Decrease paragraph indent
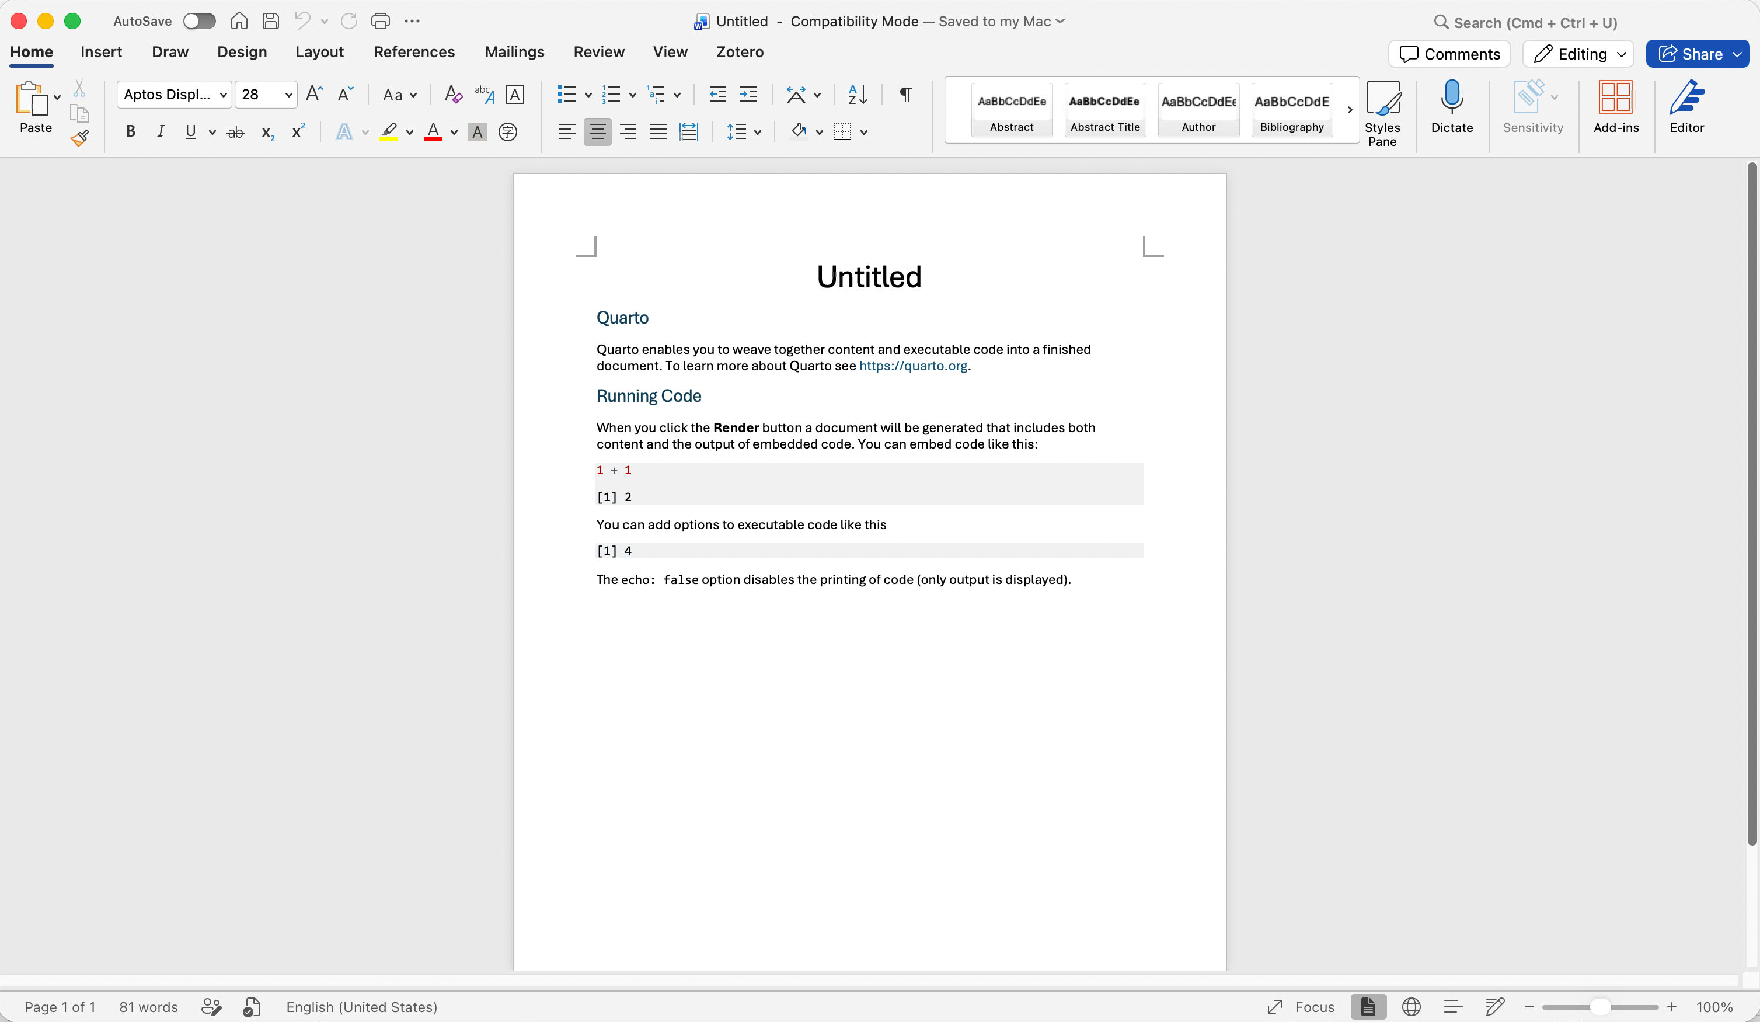 [717, 94]
